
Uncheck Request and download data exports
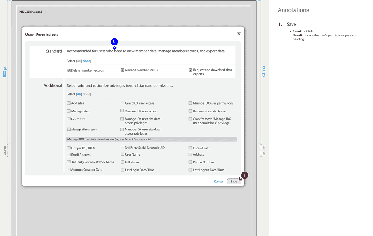(x=191, y=70)
